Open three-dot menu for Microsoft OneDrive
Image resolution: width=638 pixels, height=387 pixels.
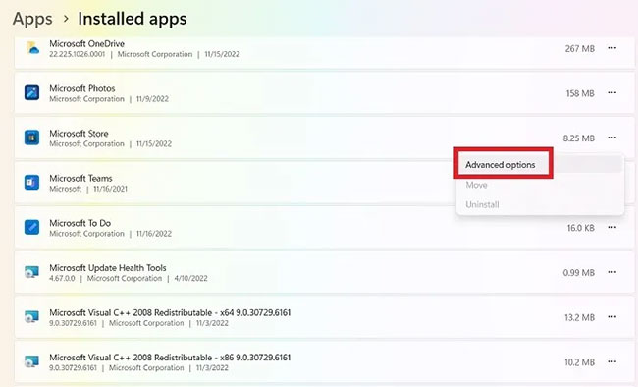click(611, 48)
